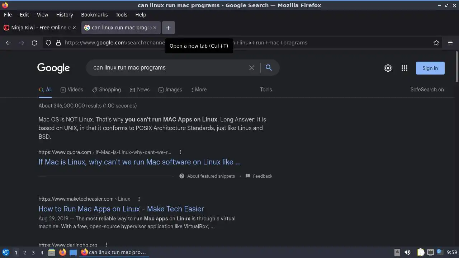Open the Quora 'If Mac is Linux' link
Screen dimensions: 459x258
tap(139, 162)
